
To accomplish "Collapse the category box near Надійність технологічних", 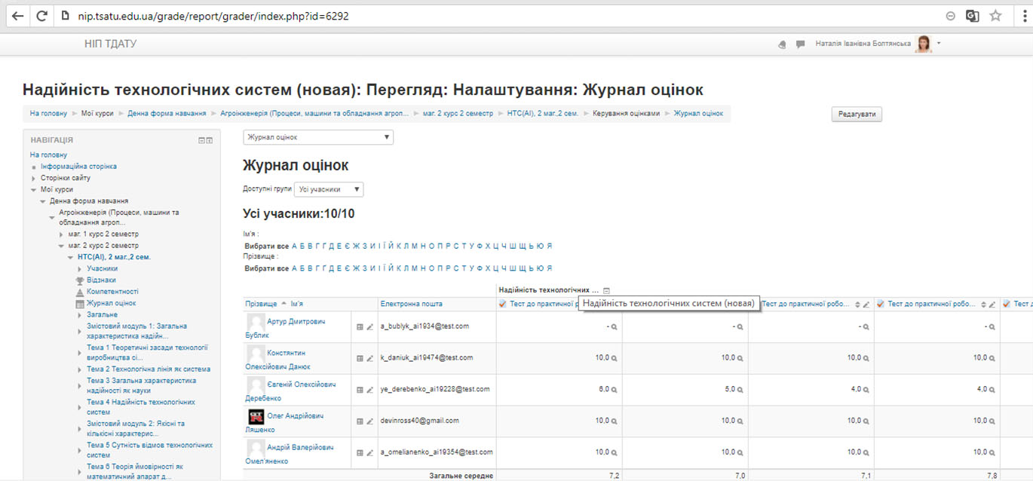I will (x=605, y=290).
